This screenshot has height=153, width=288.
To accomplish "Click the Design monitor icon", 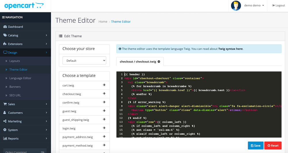I will [5, 52].
